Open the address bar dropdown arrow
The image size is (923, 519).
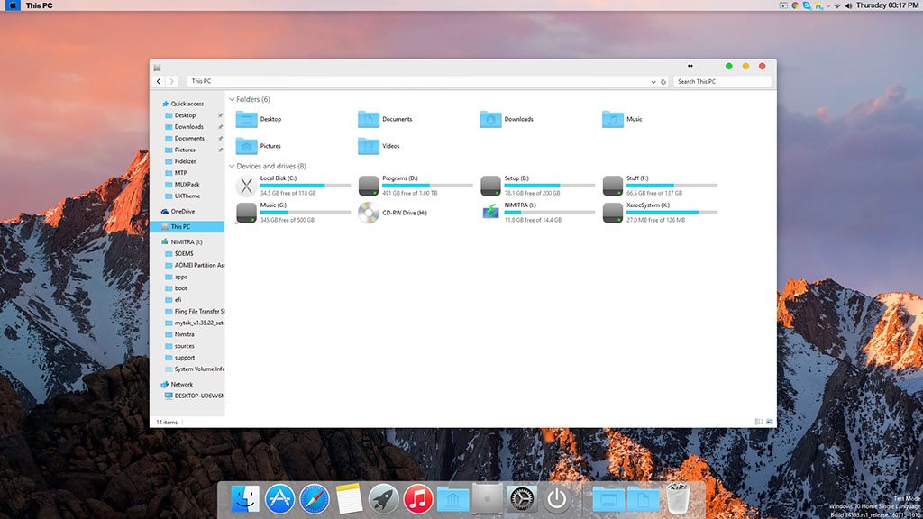coord(653,81)
